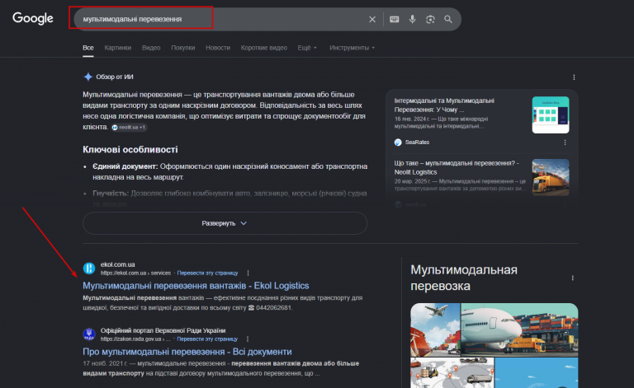634x388 pixels.
Task: Select the Все tab
Action: point(88,48)
